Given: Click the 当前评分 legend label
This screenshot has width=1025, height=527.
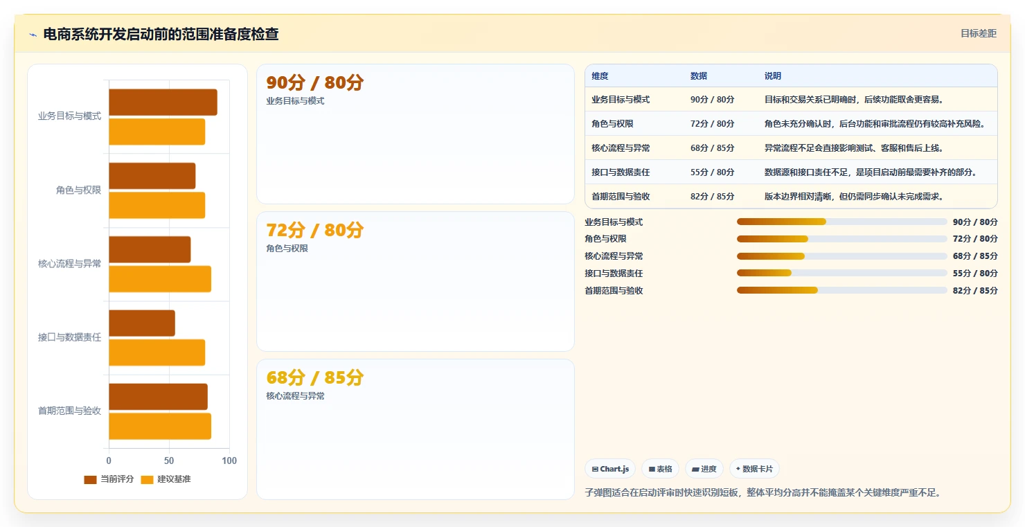Looking at the screenshot, I should click(117, 479).
